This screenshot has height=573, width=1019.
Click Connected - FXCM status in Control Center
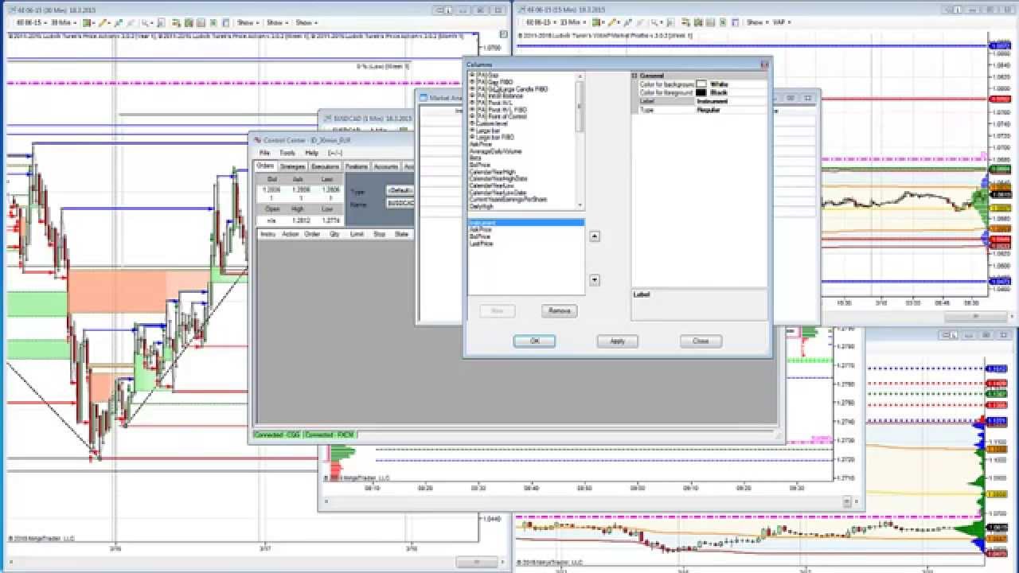point(330,435)
